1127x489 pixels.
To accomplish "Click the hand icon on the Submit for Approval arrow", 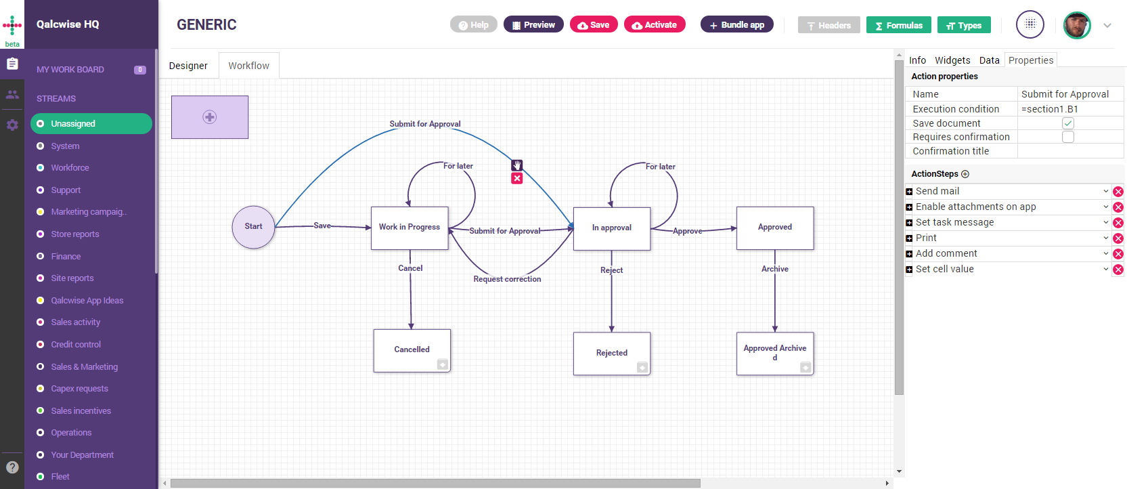I will click(517, 165).
